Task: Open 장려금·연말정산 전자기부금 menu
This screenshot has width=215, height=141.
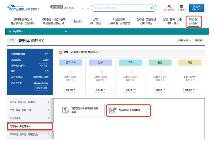Action: pos(146,21)
